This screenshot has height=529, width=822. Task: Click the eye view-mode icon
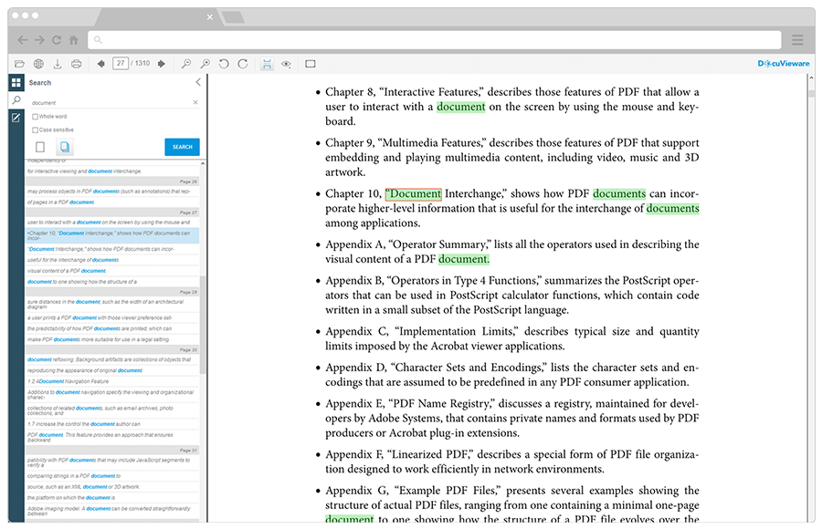[x=286, y=64]
